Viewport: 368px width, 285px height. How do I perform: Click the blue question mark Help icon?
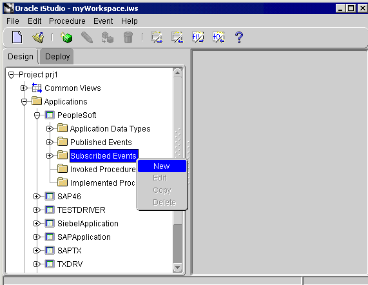(x=239, y=37)
